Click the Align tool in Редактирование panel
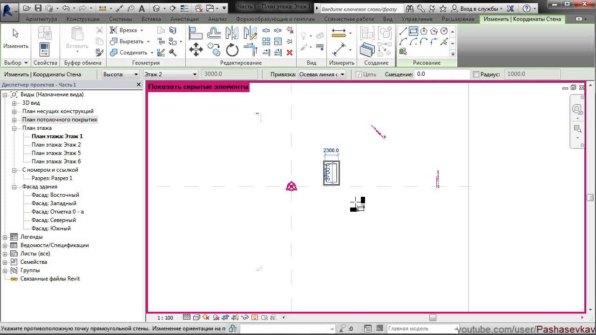This screenshot has width=596, height=335. 196,33
